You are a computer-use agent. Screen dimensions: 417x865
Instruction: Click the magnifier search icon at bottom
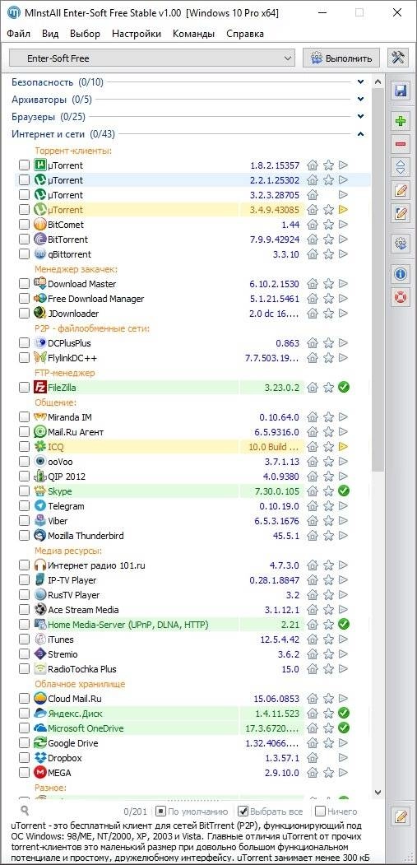(x=25, y=811)
